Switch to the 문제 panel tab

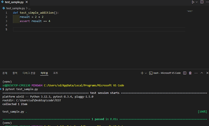click(x=5, y=73)
